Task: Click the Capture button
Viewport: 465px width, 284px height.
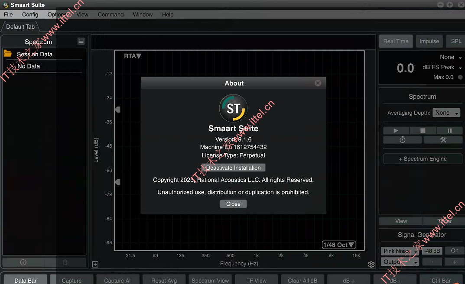Action: 72,280
